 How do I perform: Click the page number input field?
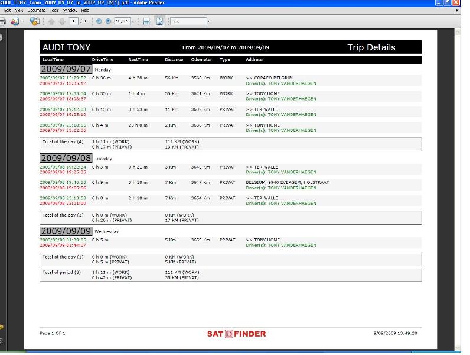coord(74,21)
